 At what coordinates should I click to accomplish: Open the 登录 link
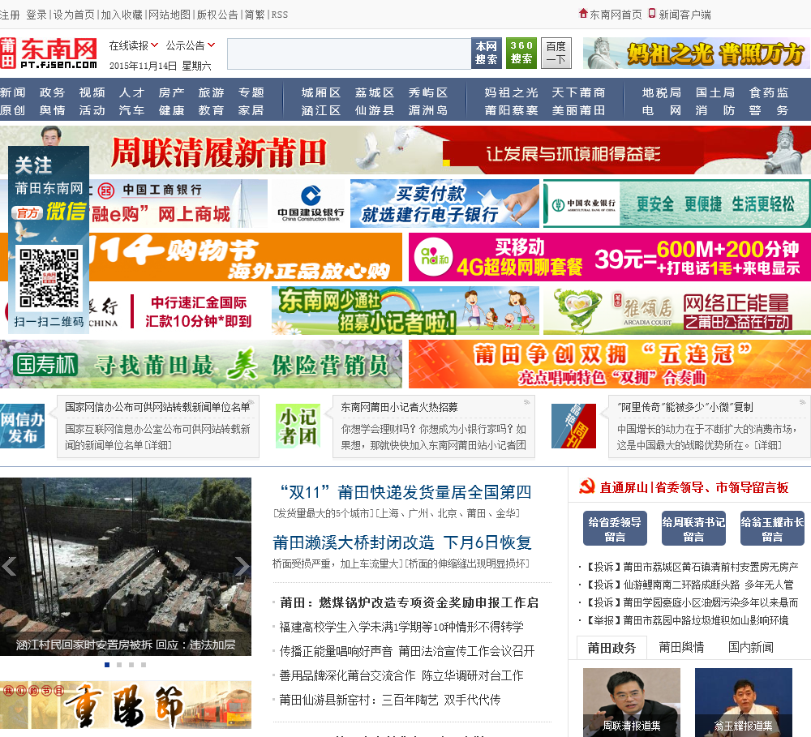36,15
